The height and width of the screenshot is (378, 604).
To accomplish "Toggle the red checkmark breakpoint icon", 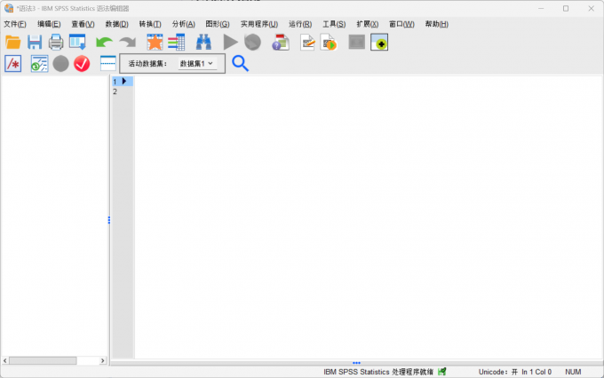I will point(82,63).
